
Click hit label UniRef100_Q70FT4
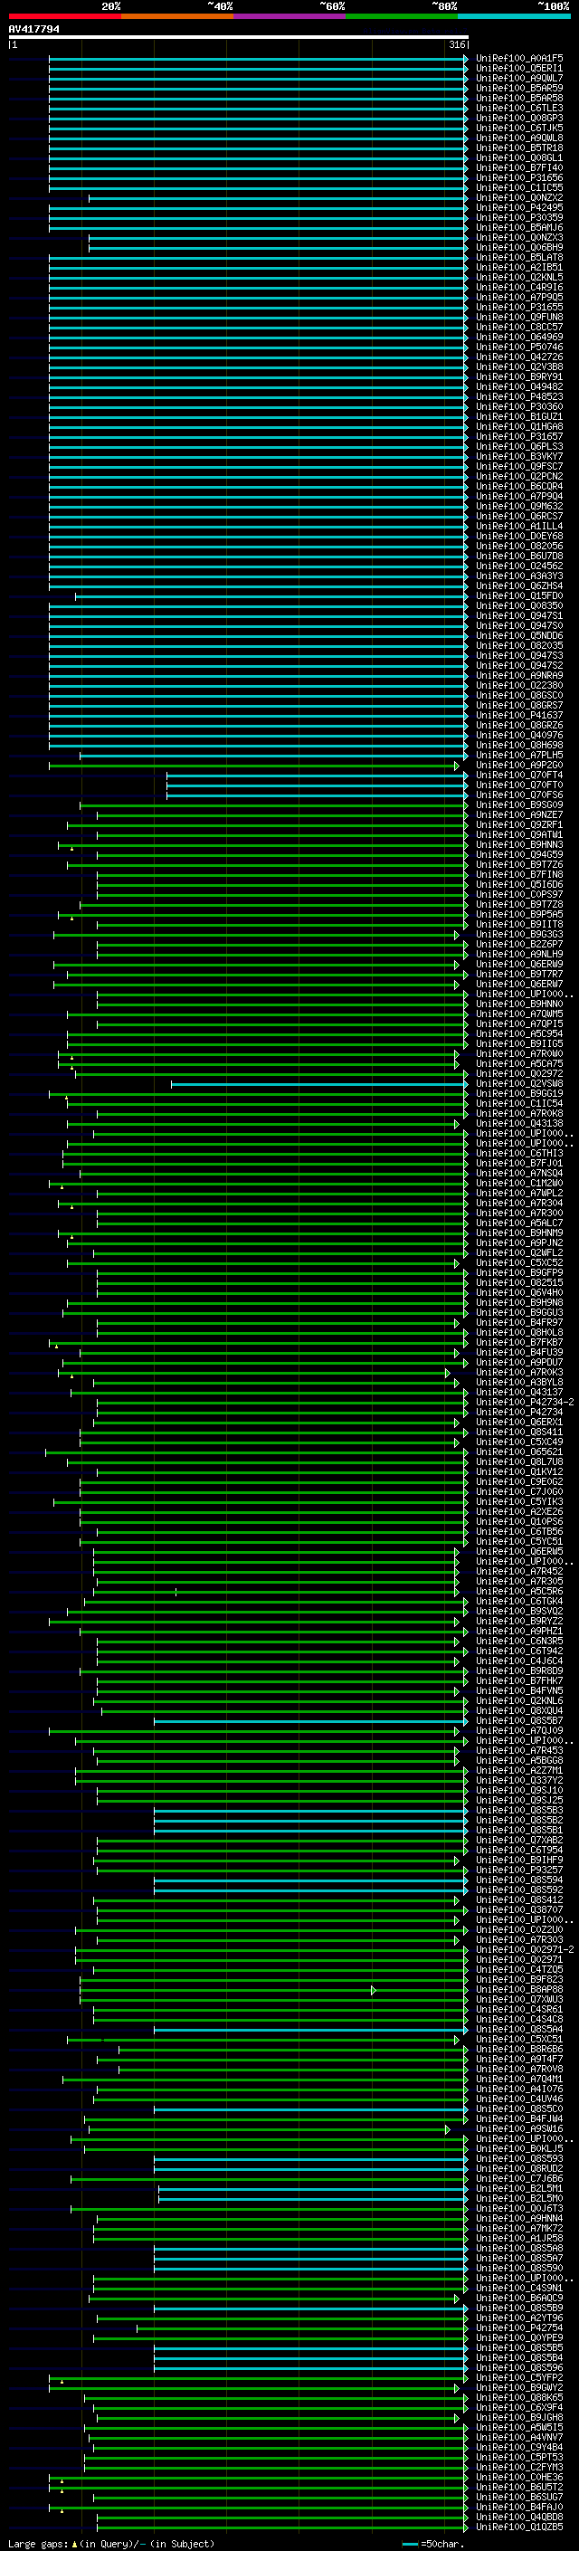pyautogui.click(x=519, y=776)
